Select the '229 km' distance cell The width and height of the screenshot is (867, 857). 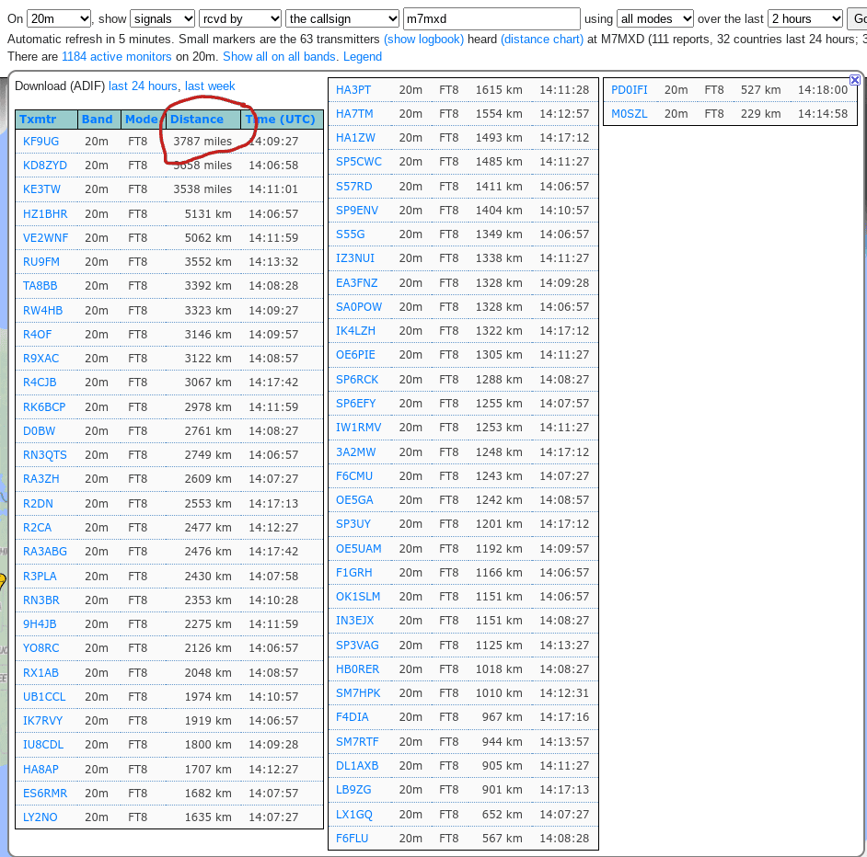[761, 114]
